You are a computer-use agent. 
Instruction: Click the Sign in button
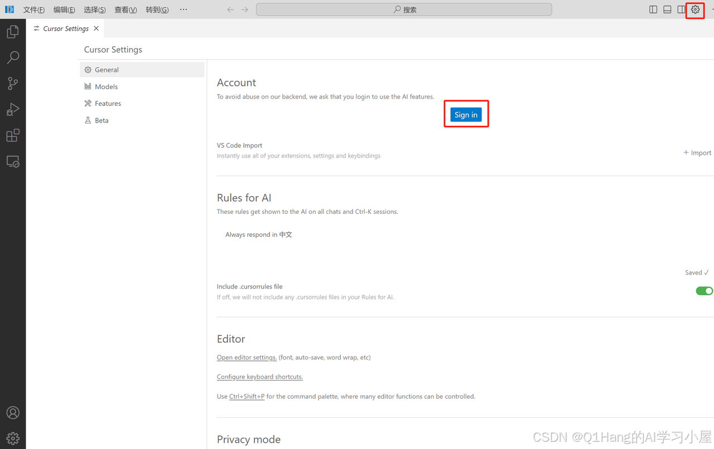466,115
